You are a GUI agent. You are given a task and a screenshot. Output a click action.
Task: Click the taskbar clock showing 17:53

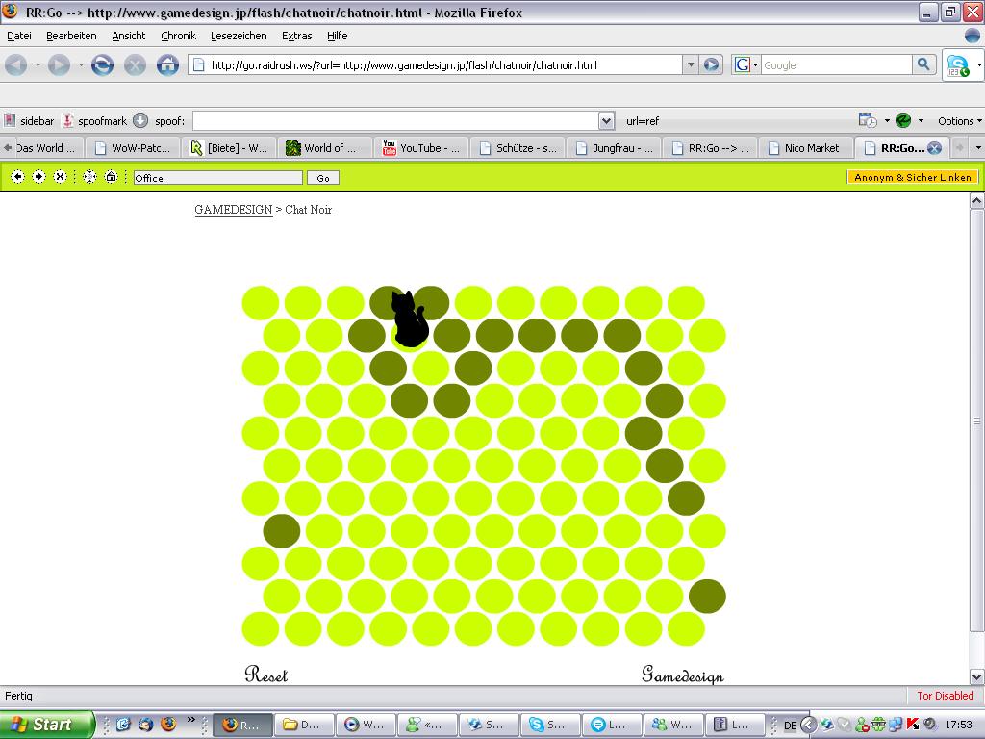(x=959, y=726)
